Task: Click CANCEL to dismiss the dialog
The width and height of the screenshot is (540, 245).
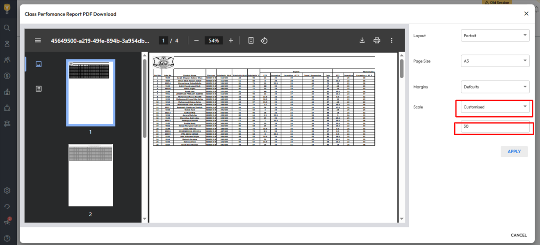Action: click(x=518, y=235)
